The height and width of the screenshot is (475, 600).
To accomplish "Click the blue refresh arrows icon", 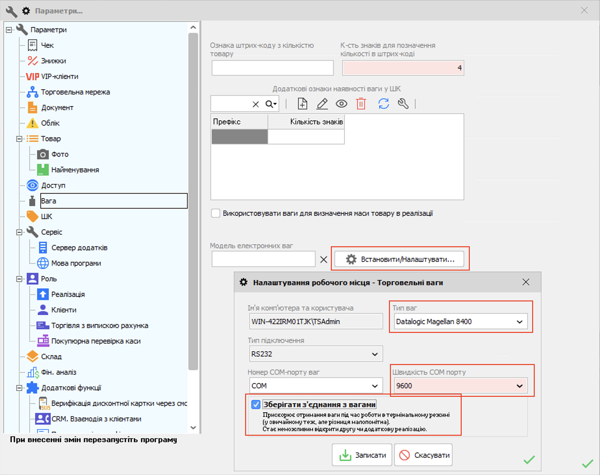I will (383, 104).
